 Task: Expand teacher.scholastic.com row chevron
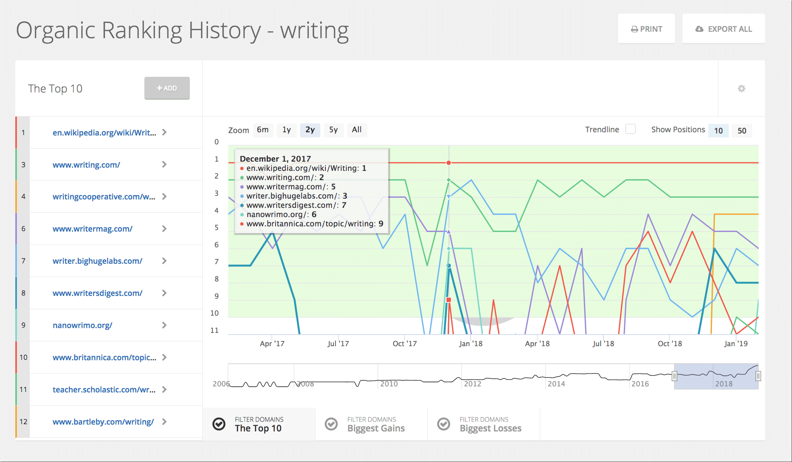[x=164, y=390]
